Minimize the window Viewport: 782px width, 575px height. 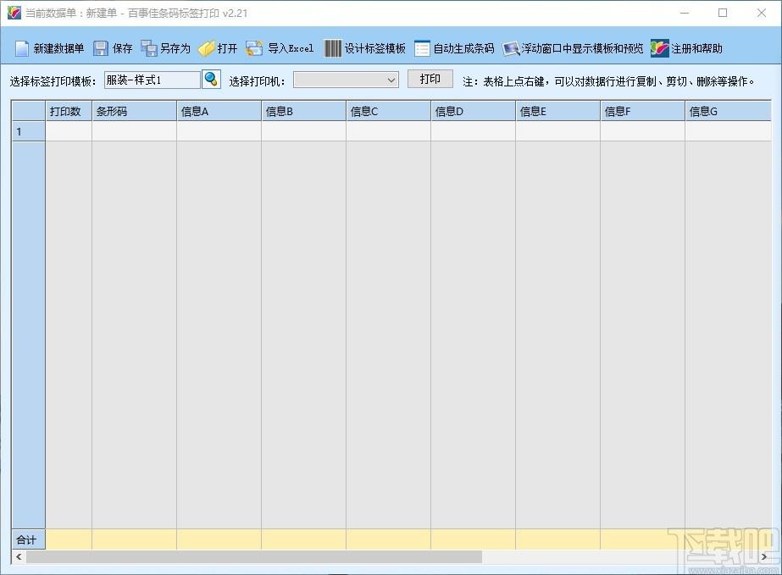coord(685,13)
